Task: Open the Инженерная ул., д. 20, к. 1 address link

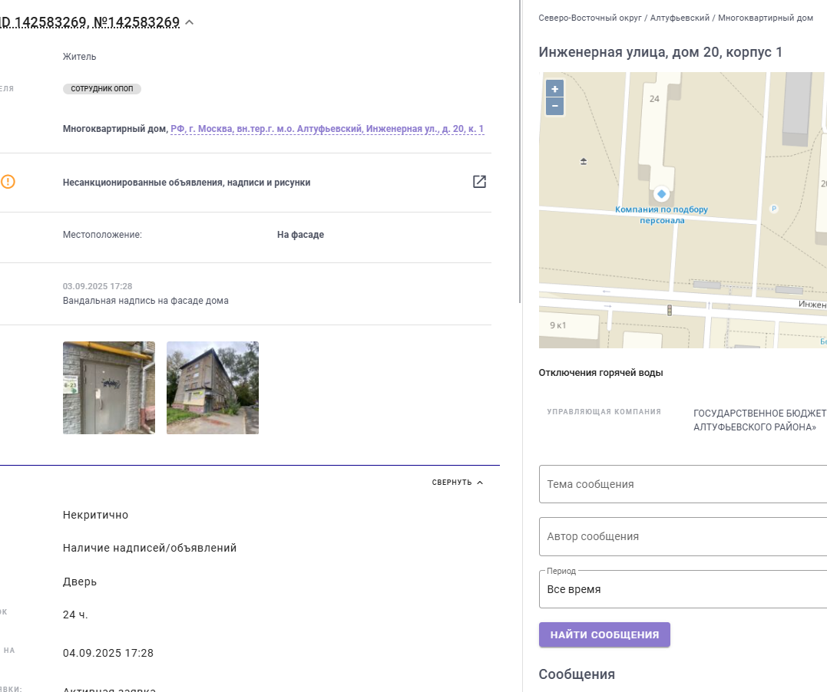Action: (327, 129)
